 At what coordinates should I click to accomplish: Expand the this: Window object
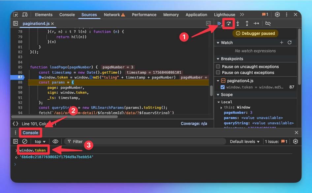coord(221,108)
